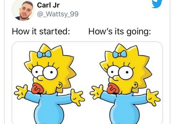
Task: Open the right Maggie Simpson image
Action: click(x=125, y=83)
